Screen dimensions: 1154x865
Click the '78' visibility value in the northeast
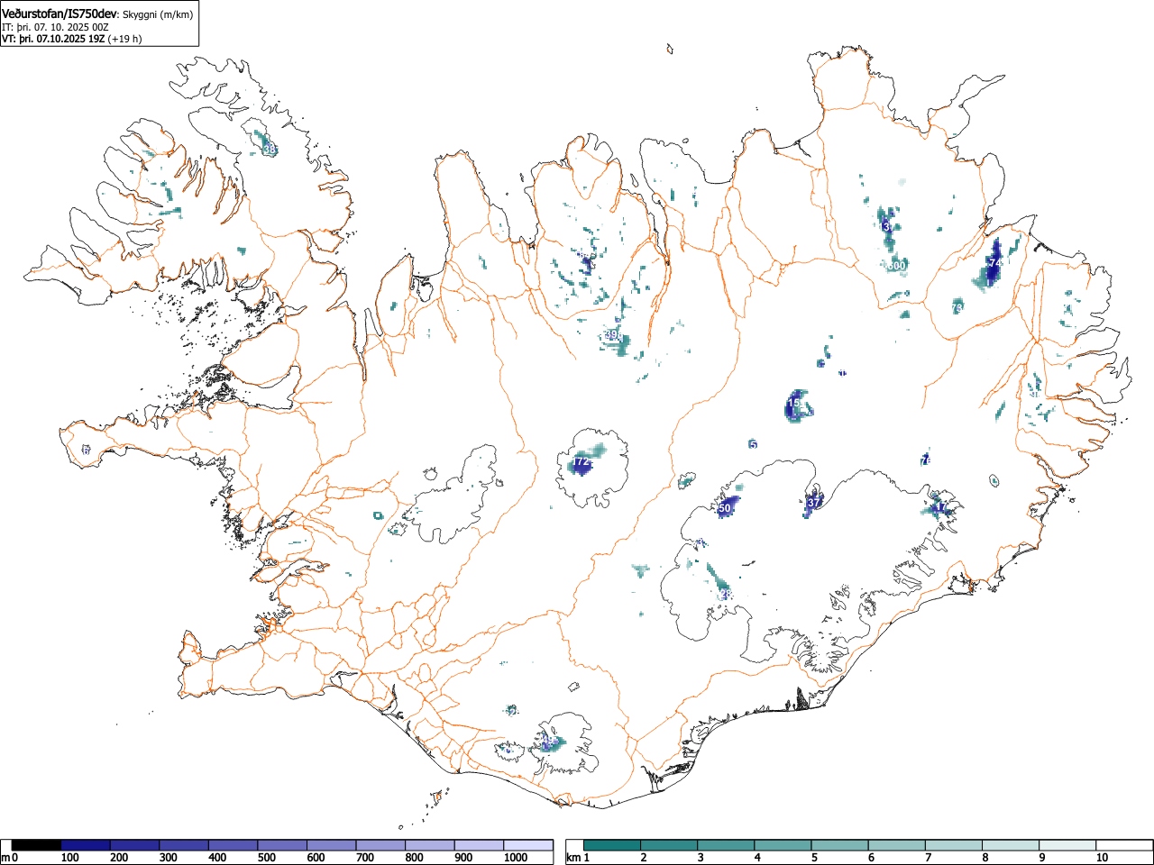pyautogui.click(x=957, y=307)
